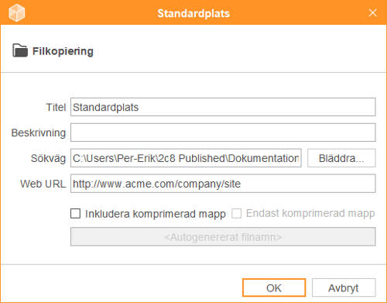Click the Standardplats title bar text
This screenshot has height=303, width=387.
(193, 13)
